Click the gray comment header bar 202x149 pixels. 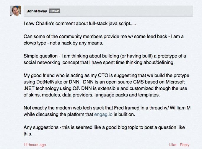click(124, 11)
